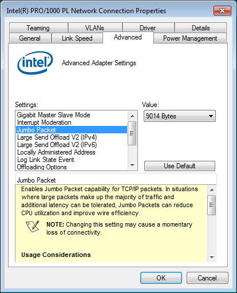Click the Use Default button

point(180,166)
